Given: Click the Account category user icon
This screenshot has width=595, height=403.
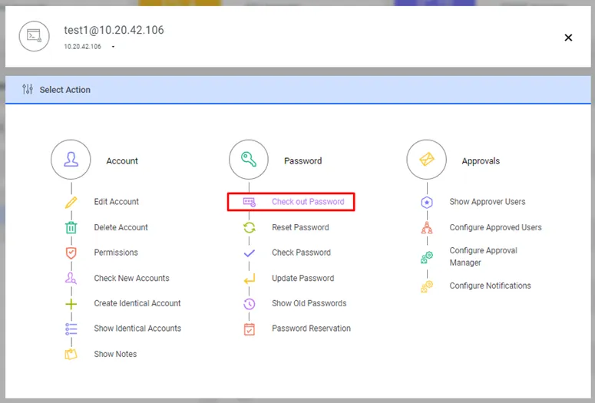Looking at the screenshot, I should point(71,160).
